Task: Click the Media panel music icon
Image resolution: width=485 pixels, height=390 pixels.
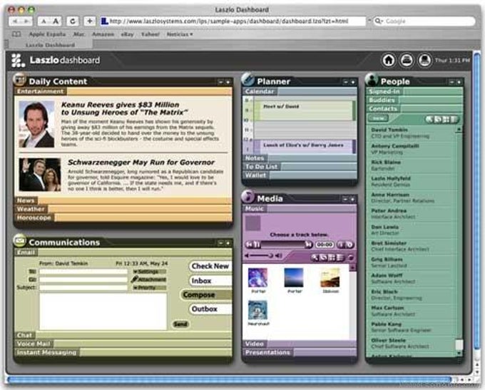Action: point(247,197)
